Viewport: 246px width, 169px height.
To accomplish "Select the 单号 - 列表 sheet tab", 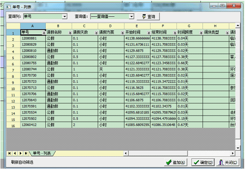I will (42, 153).
